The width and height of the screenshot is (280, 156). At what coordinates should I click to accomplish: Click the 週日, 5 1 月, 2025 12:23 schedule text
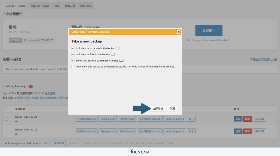click(x=22, y=32)
